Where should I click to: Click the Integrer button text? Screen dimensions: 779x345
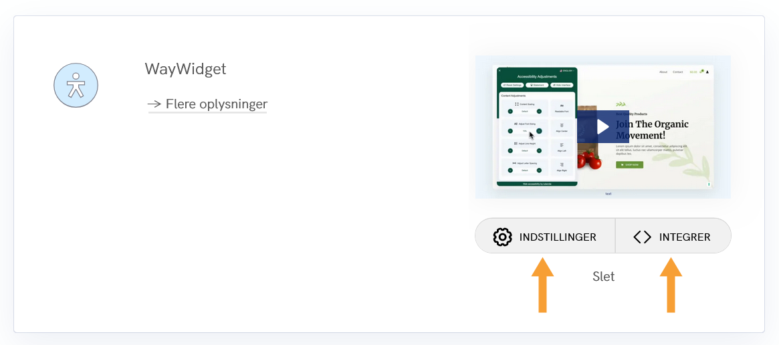tap(685, 237)
